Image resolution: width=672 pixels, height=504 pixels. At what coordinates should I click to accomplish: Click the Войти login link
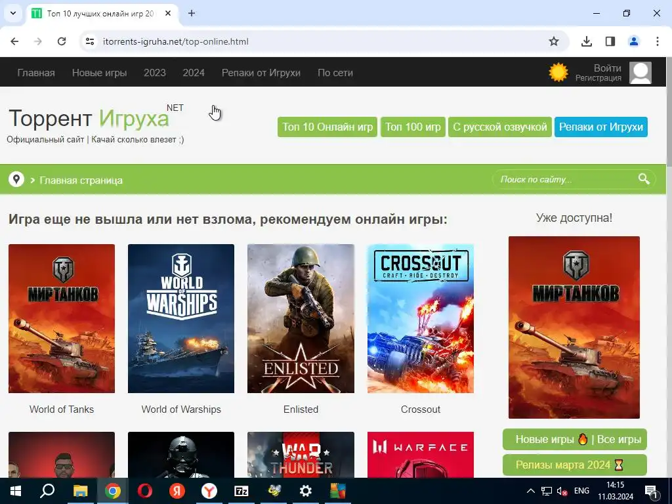pos(607,68)
